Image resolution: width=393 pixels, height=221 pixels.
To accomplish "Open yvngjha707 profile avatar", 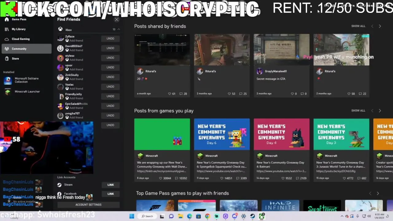I will coord(60,115).
